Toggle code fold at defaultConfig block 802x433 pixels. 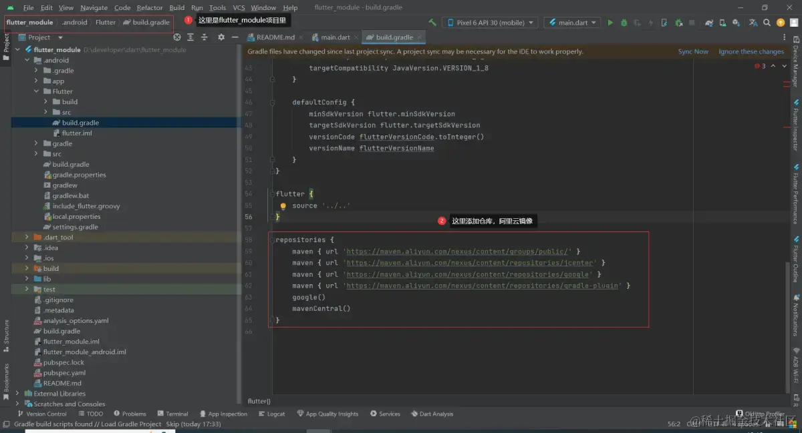[272, 103]
